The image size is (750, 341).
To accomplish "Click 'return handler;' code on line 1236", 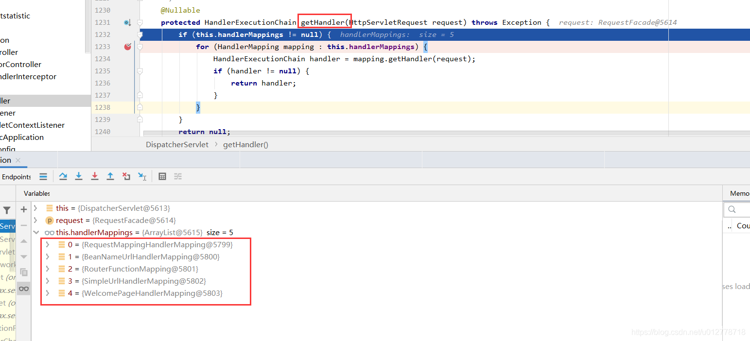I will tap(263, 83).
